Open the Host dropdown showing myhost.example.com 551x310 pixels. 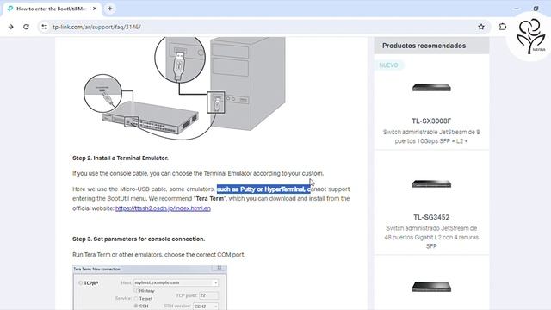176,282
